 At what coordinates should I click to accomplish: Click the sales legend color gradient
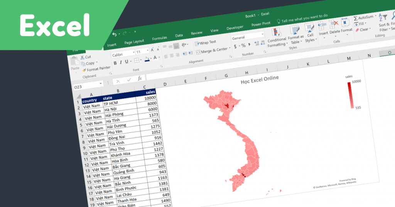click(351, 95)
